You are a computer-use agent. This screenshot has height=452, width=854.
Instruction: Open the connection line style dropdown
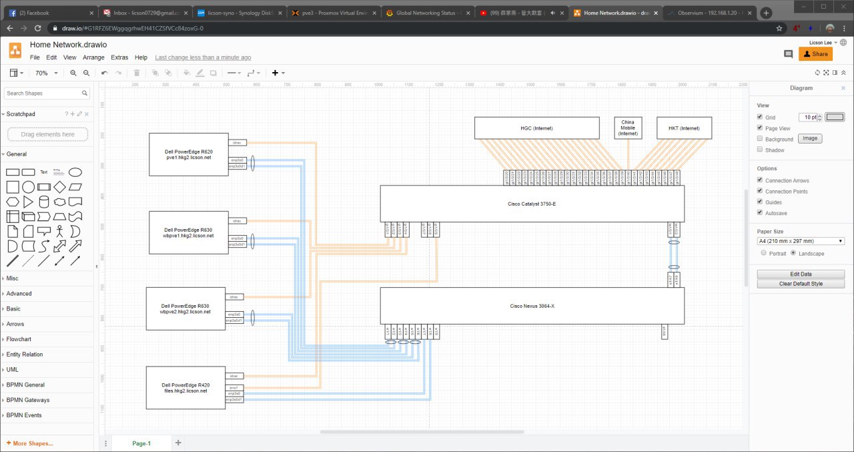pos(234,73)
